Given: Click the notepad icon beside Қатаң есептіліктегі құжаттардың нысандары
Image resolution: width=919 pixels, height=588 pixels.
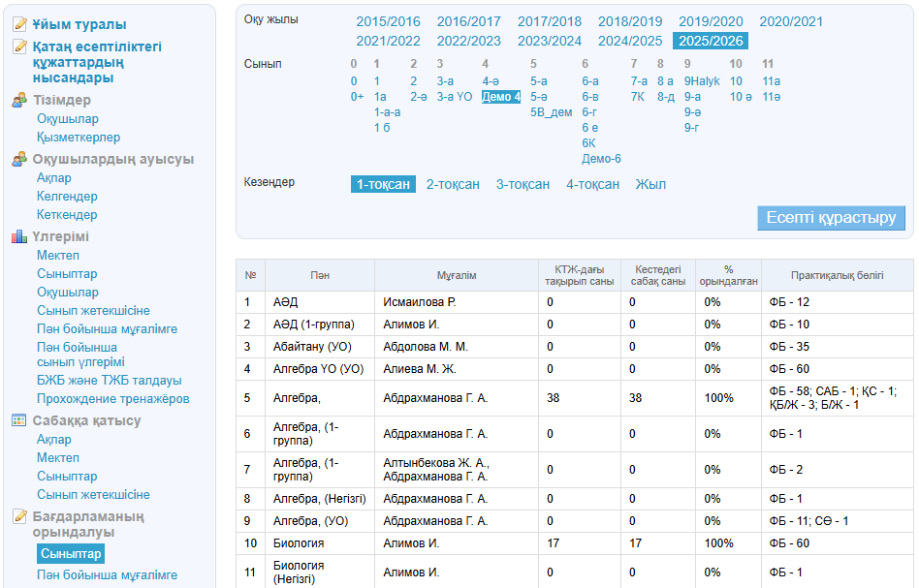Looking at the screenshot, I should coord(19,46).
